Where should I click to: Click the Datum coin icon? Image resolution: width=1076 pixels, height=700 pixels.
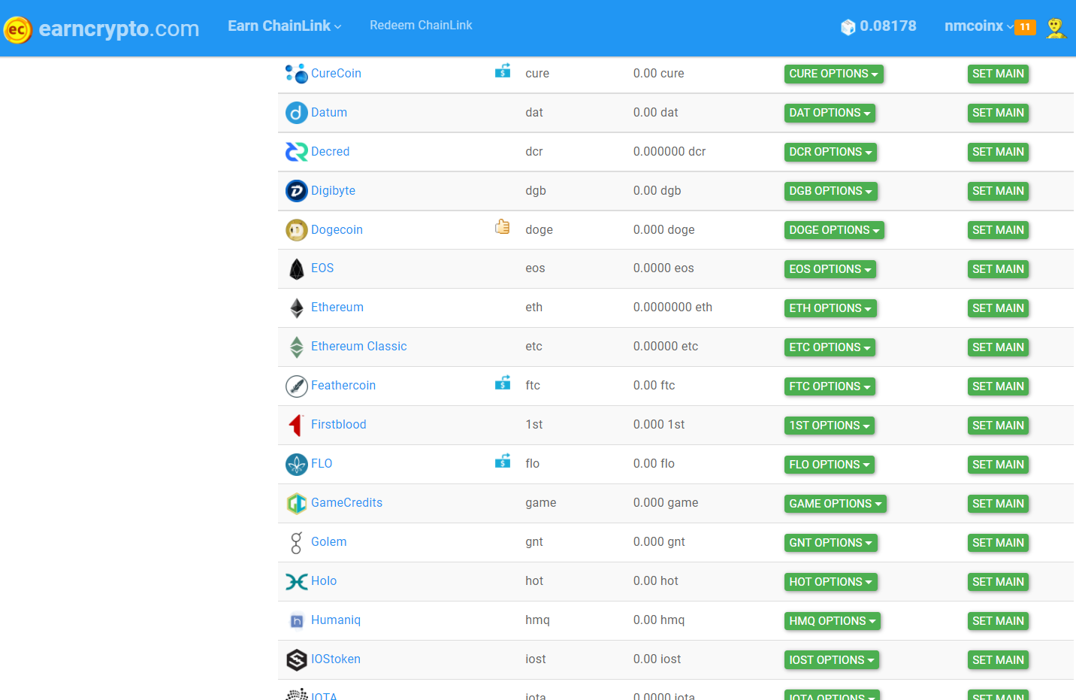pyautogui.click(x=297, y=113)
